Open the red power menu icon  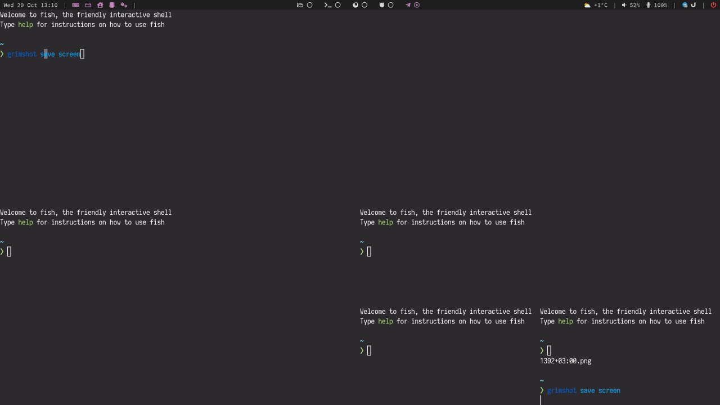(714, 5)
